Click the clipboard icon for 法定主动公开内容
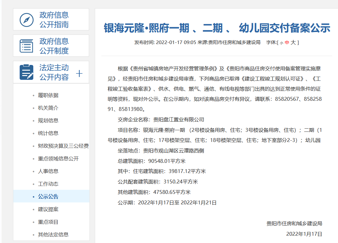Image resolution: width=338 pixels, height=243 pixels. coord(27,72)
